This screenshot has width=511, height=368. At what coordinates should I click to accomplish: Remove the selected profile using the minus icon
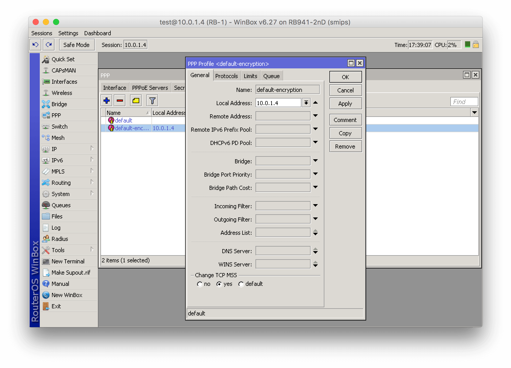[119, 101]
